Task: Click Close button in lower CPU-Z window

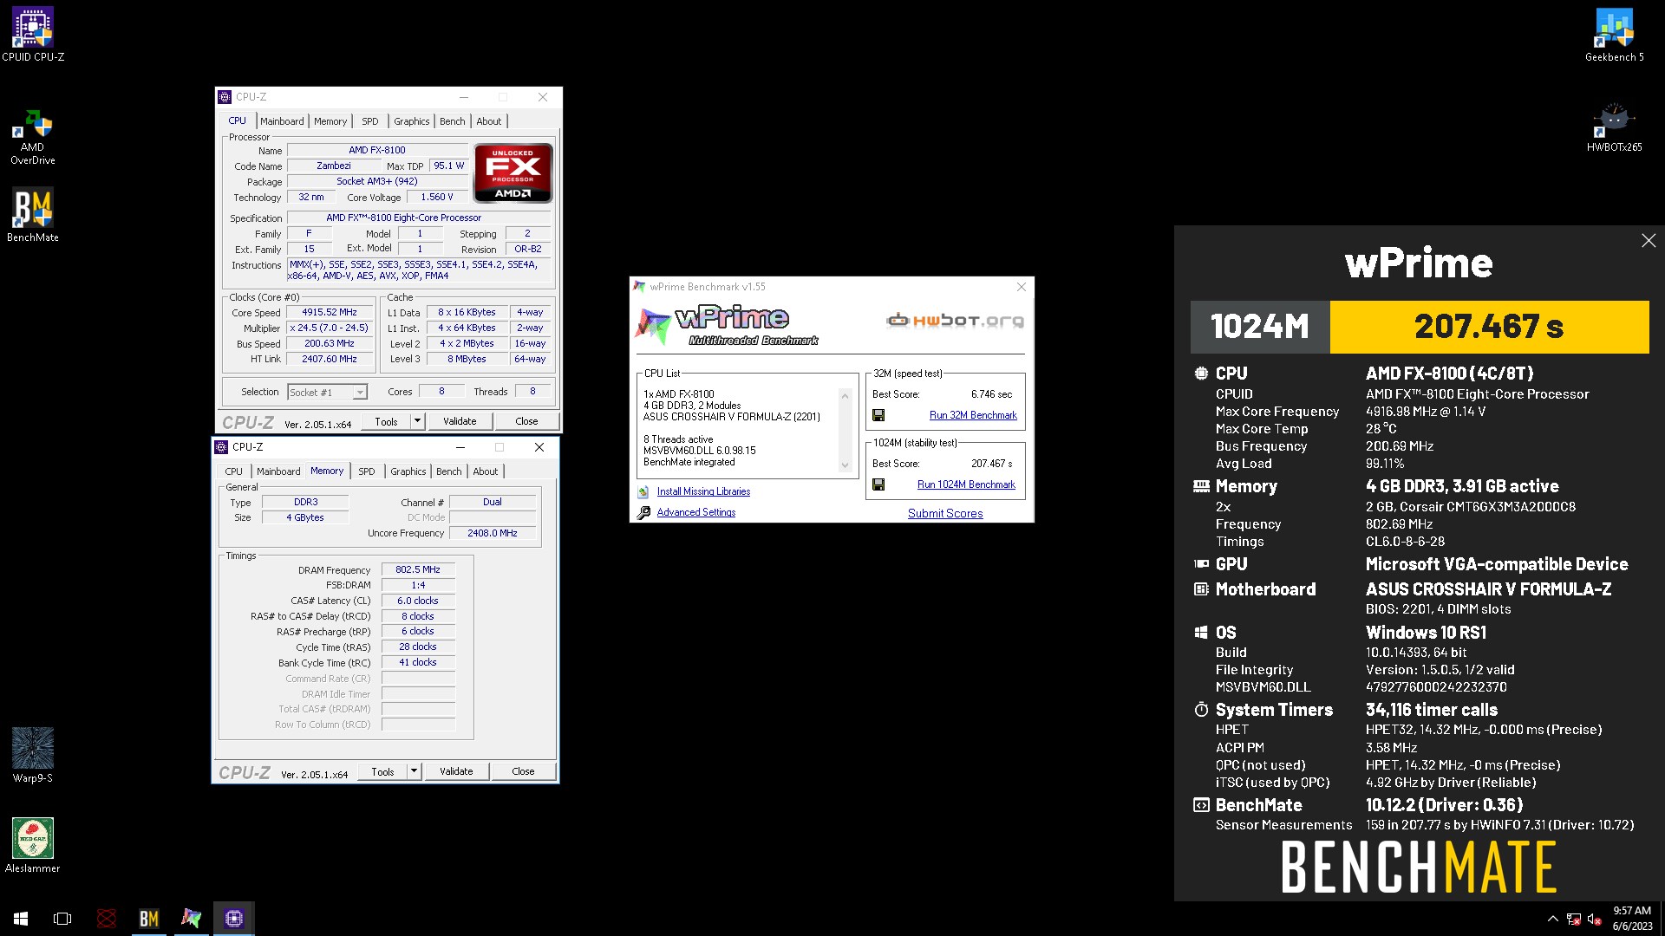Action: tap(523, 771)
